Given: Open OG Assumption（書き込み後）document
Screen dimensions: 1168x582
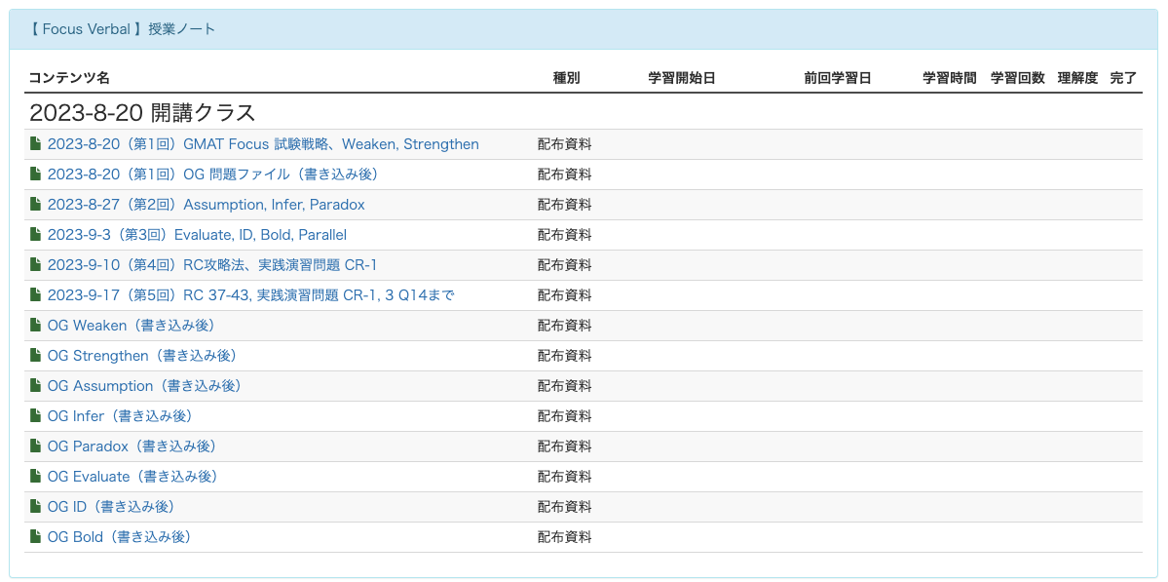Looking at the screenshot, I should click(143, 386).
